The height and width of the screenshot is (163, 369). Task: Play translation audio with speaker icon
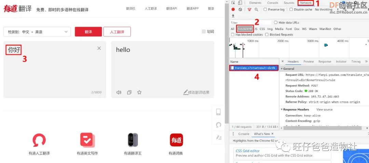pos(119,93)
